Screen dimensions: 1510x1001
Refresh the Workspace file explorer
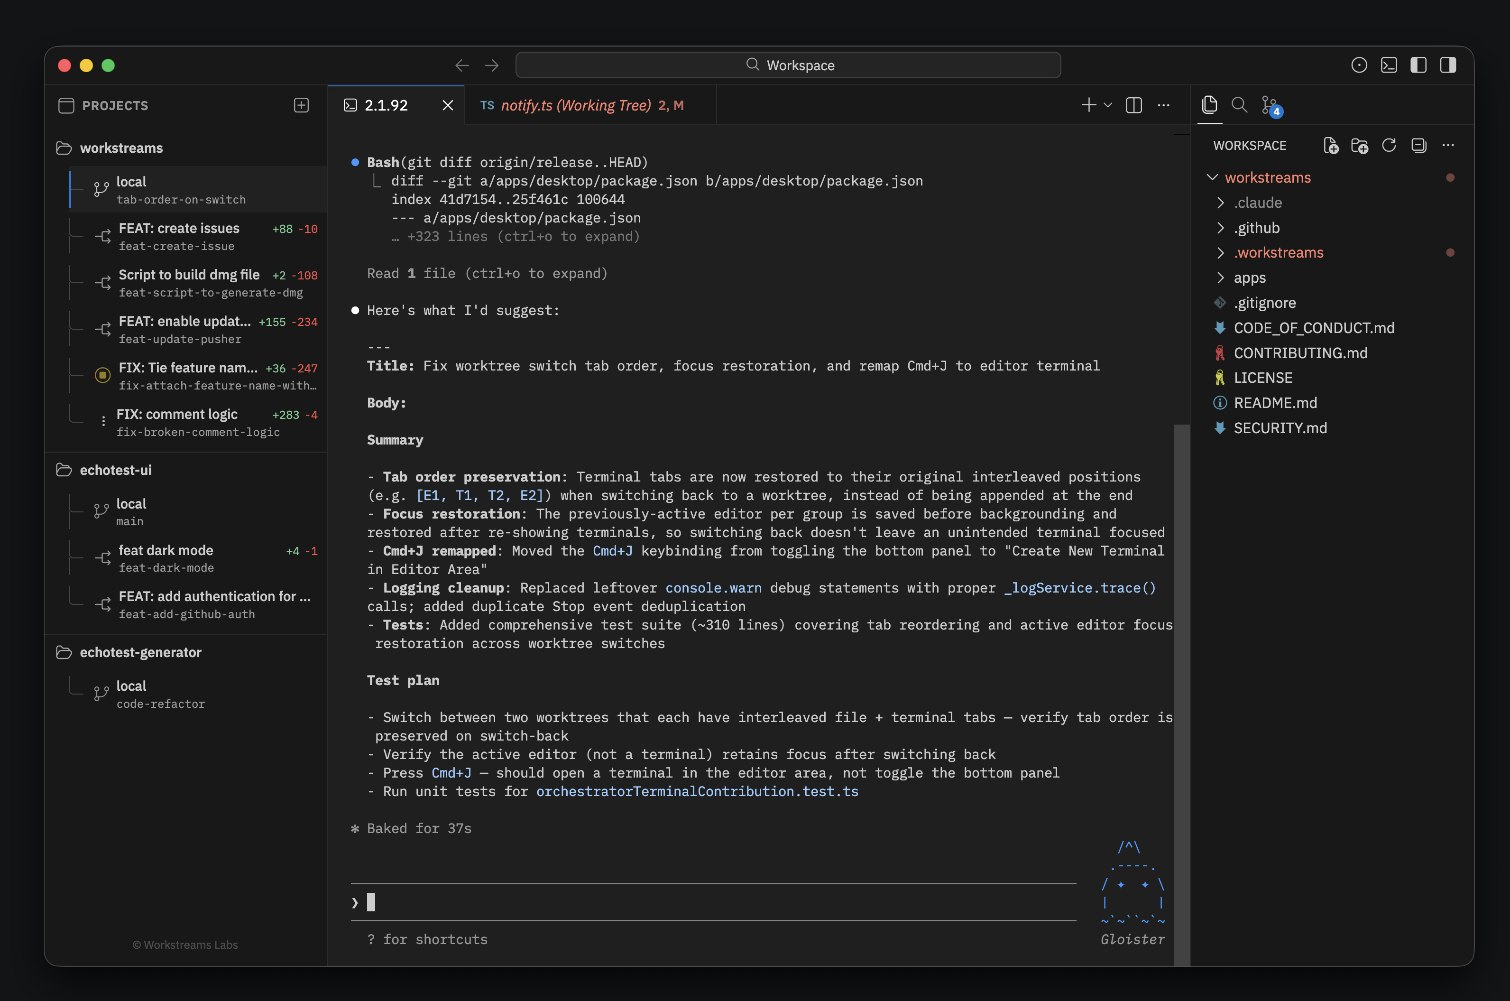[1390, 146]
